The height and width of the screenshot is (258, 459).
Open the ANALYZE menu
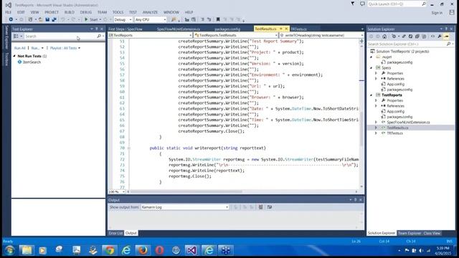coord(150,12)
